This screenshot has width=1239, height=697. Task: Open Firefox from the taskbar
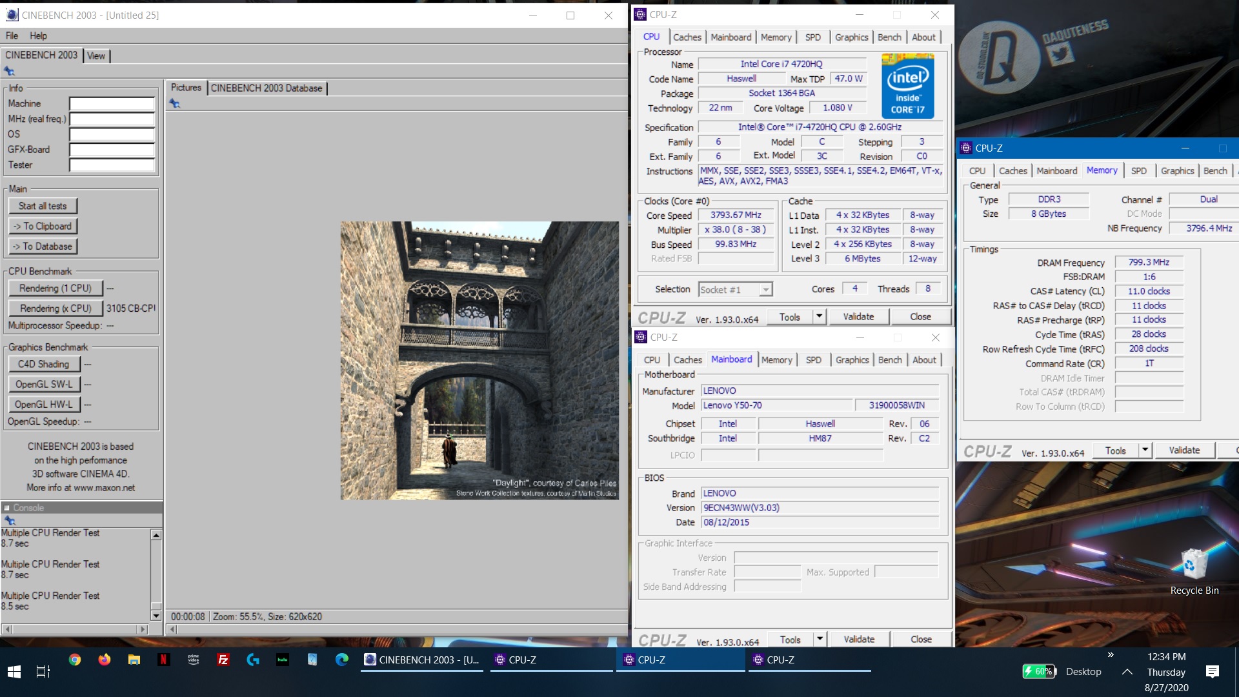click(x=105, y=660)
